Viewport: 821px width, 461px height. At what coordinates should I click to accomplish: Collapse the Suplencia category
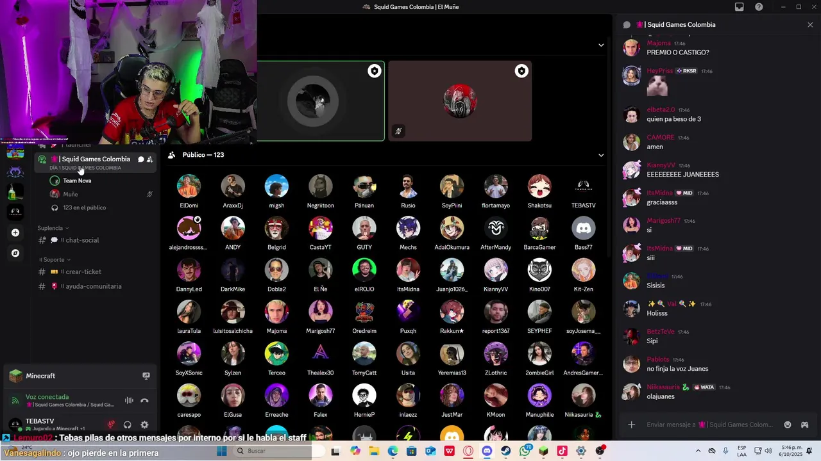click(x=53, y=228)
